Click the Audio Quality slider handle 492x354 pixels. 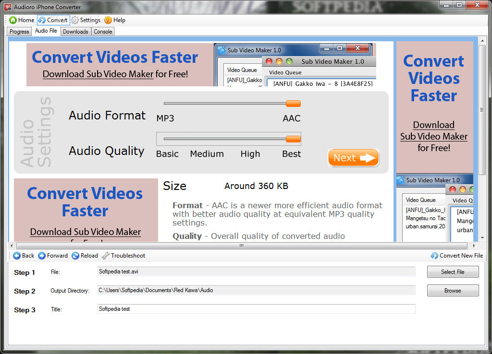click(x=294, y=139)
